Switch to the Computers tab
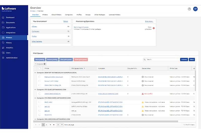 click(x=69, y=15)
